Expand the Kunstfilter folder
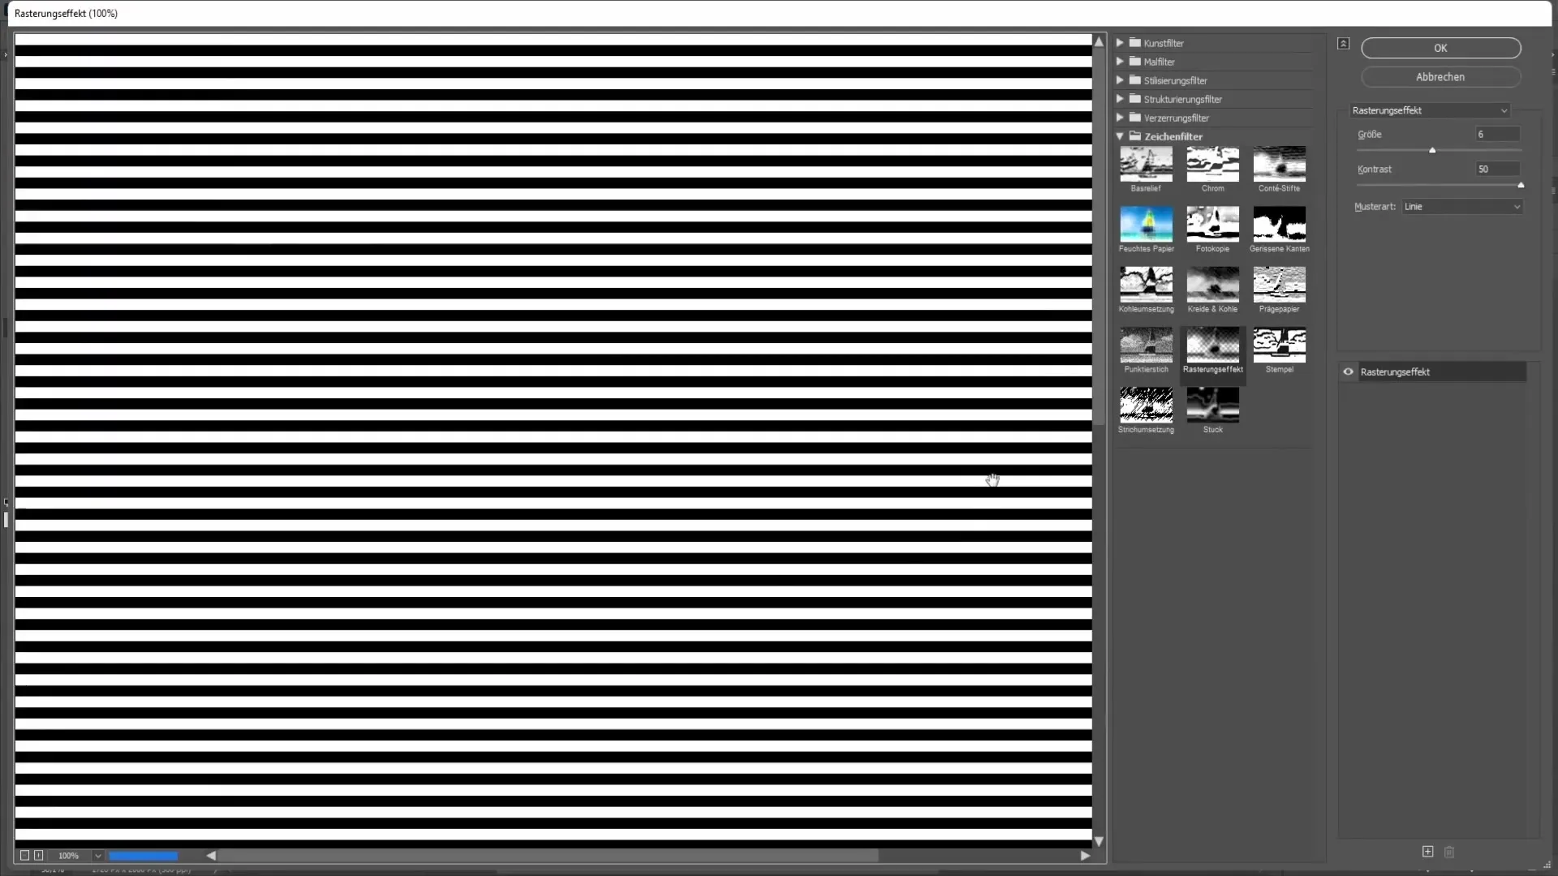The height and width of the screenshot is (876, 1558). (1120, 43)
